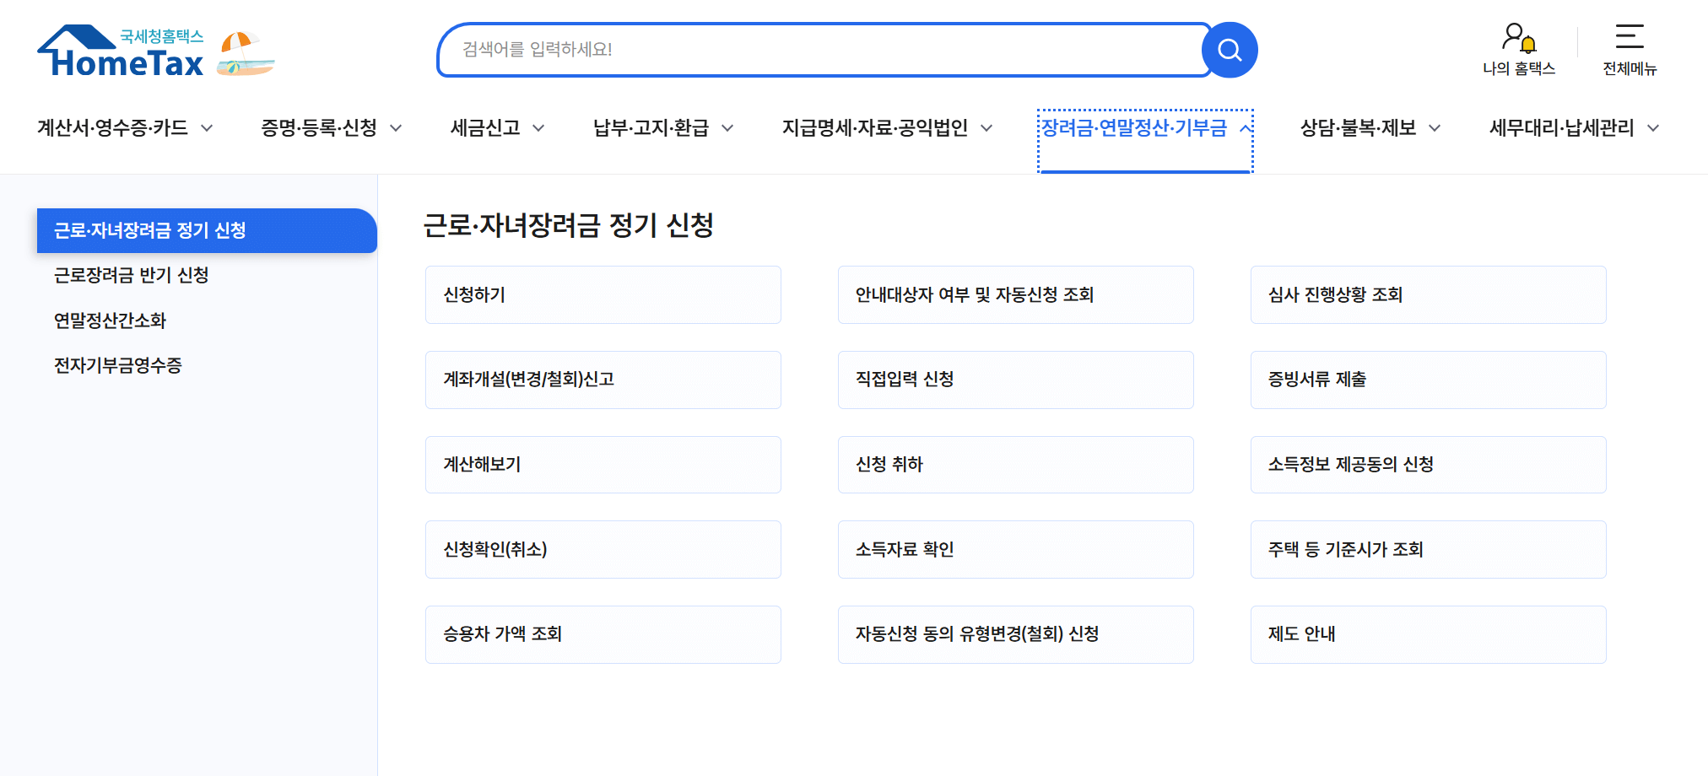Click the search magnifier icon
This screenshot has height=776, width=1708.
1230,50
